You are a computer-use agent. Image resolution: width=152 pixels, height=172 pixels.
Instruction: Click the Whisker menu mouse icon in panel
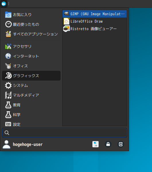tap(4, 4)
